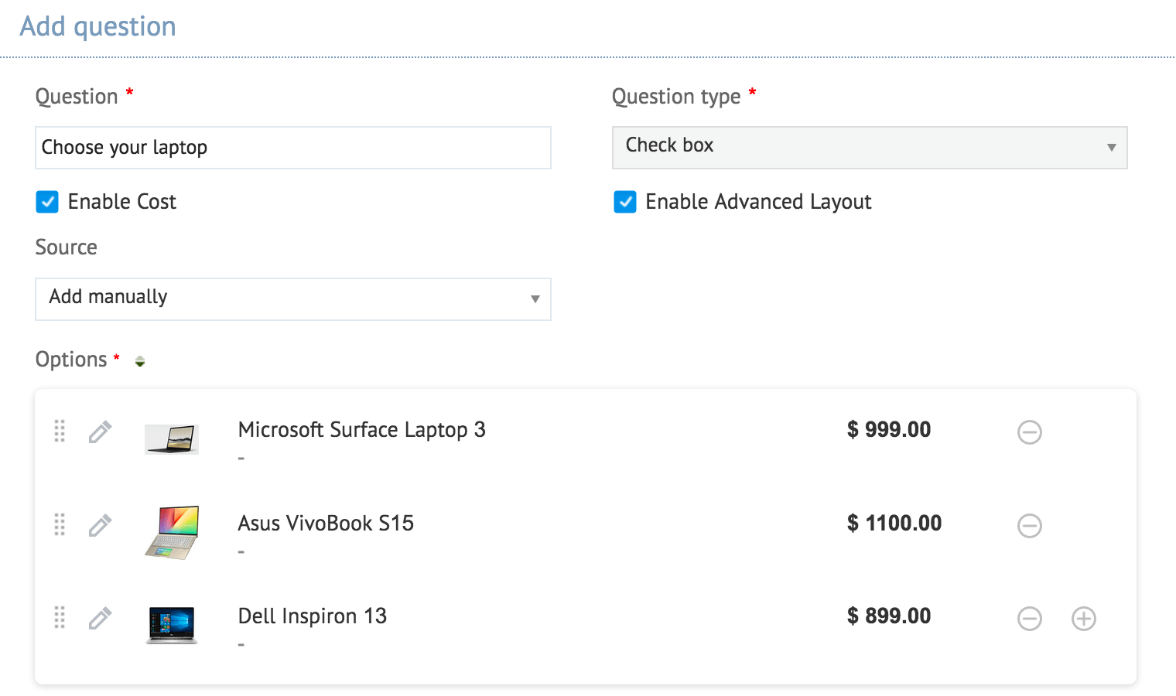Viewport: 1176px width, 696px height.
Task: Select the Microsoft Surface laptop thumbnail
Action: pyautogui.click(x=172, y=438)
